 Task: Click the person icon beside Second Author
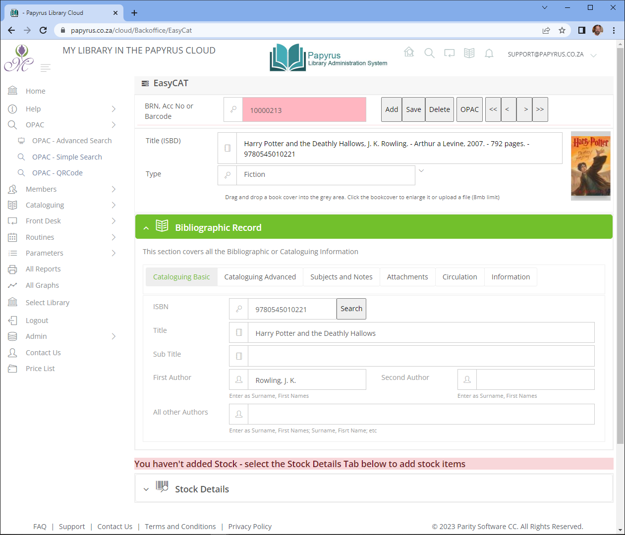pyautogui.click(x=467, y=379)
